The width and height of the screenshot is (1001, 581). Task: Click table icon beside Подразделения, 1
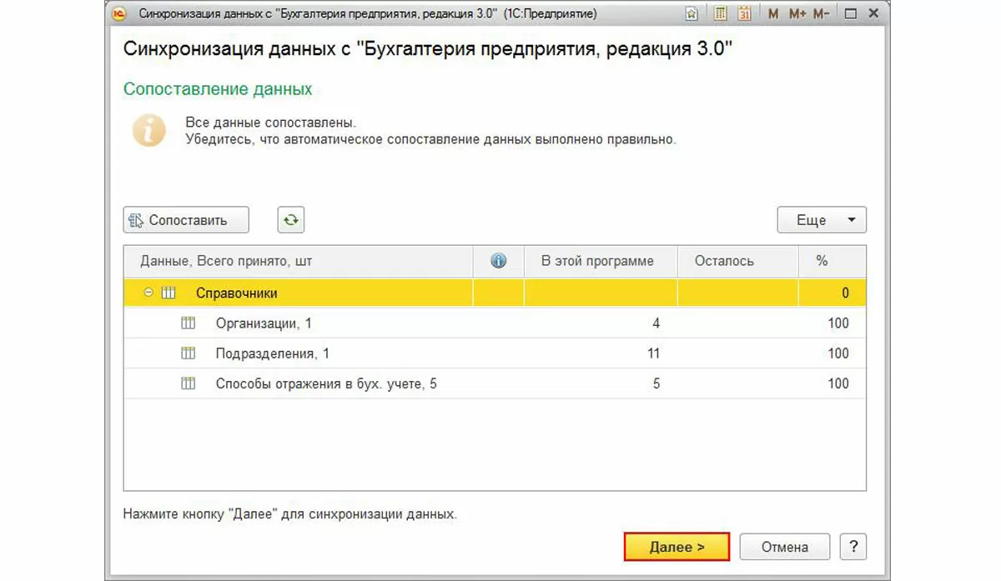pyautogui.click(x=188, y=353)
